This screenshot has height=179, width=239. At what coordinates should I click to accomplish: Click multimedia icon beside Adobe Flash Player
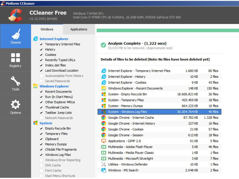coord(104,147)
